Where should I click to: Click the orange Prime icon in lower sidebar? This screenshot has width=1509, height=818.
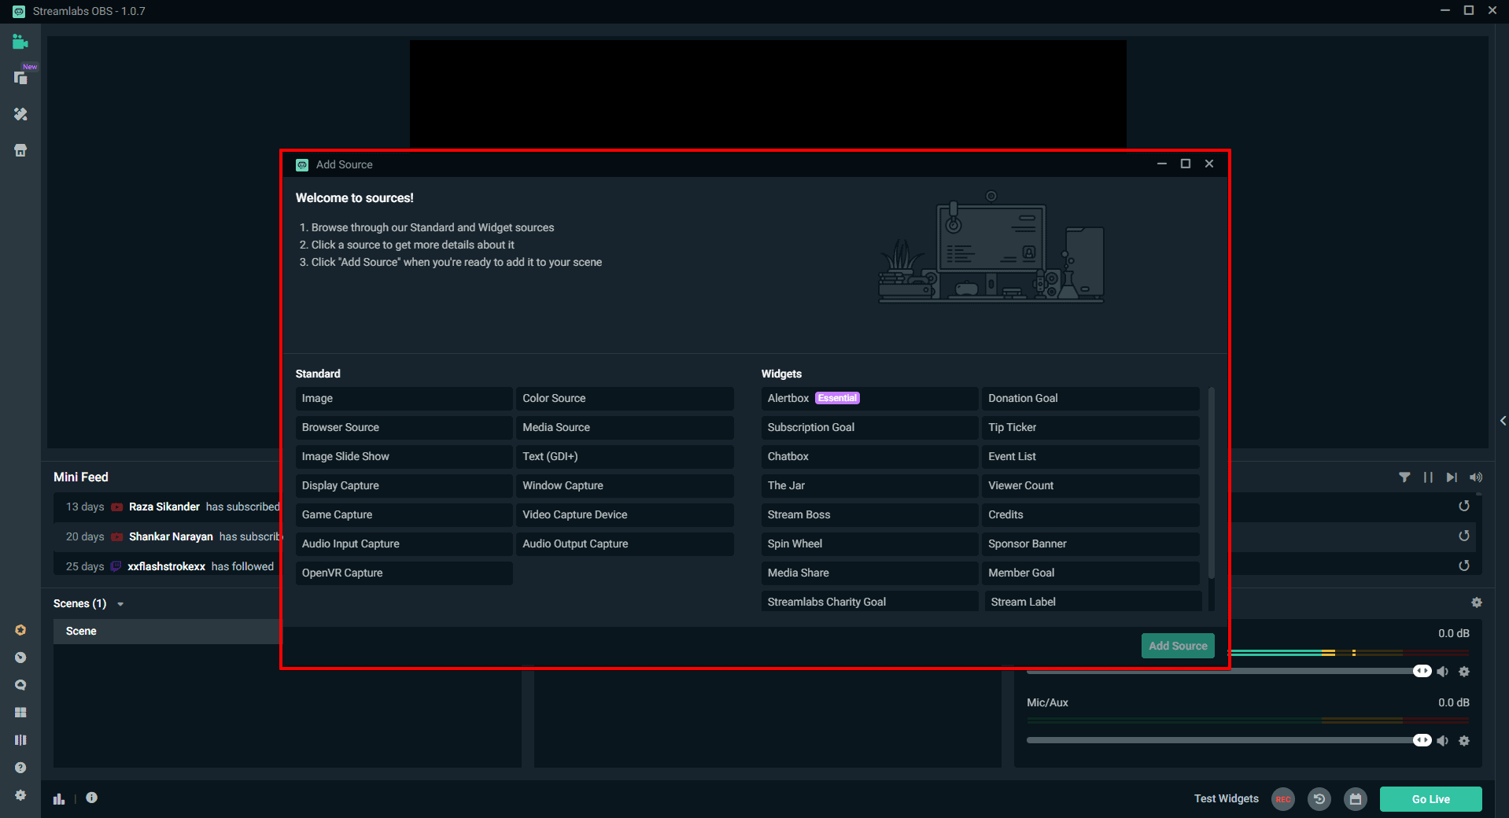[x=20, y=630]
